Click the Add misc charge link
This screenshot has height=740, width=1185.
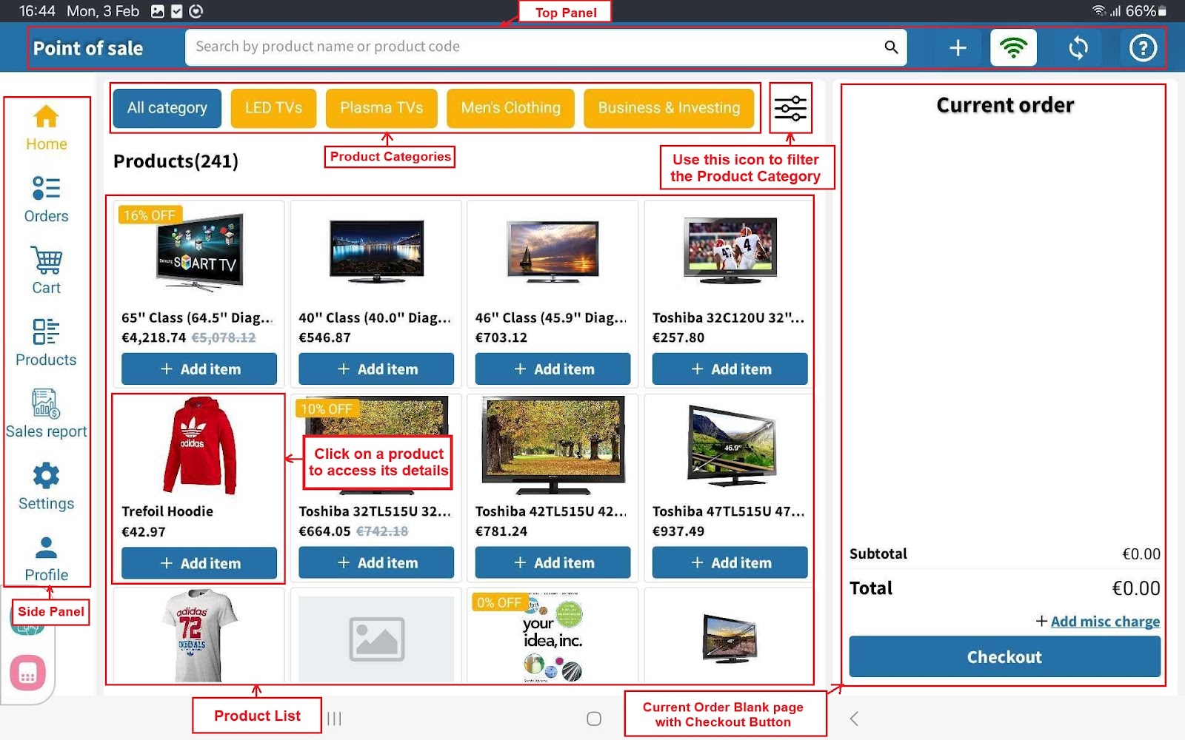[1104, 622]
